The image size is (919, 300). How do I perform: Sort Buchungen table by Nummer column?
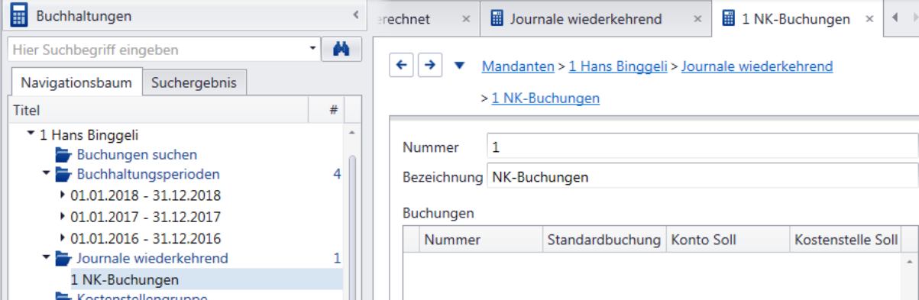pyautogui.click(x=481, y=240)
